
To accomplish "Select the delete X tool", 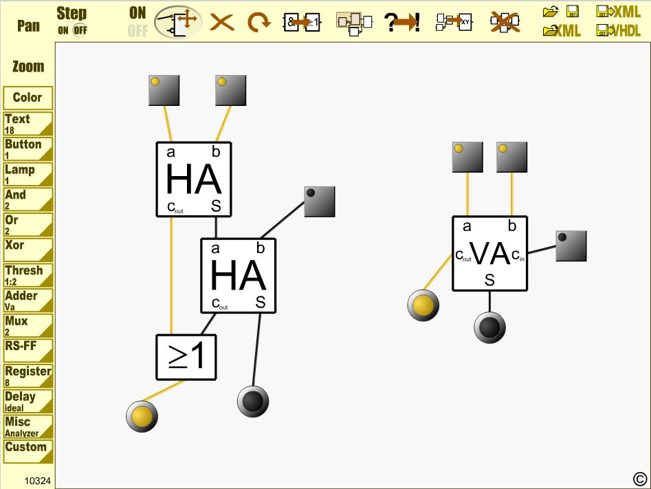I will (x=221, y=22).
